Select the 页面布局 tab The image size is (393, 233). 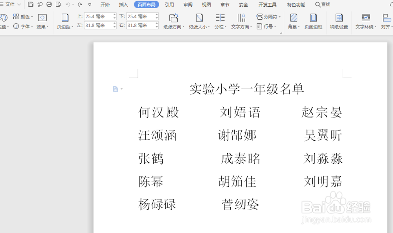(x=146, y=4)
